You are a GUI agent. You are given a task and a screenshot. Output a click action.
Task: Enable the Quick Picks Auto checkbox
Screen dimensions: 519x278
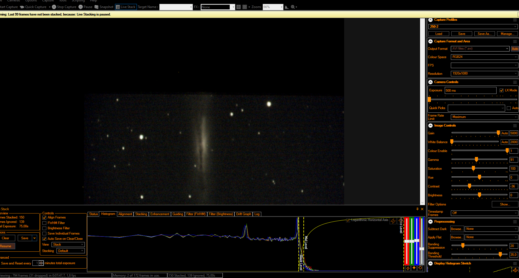pos(509,108)
